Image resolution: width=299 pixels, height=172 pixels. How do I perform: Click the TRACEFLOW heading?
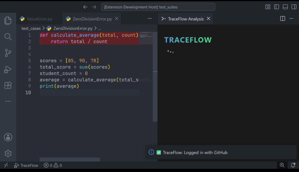(x=188, y=40)
